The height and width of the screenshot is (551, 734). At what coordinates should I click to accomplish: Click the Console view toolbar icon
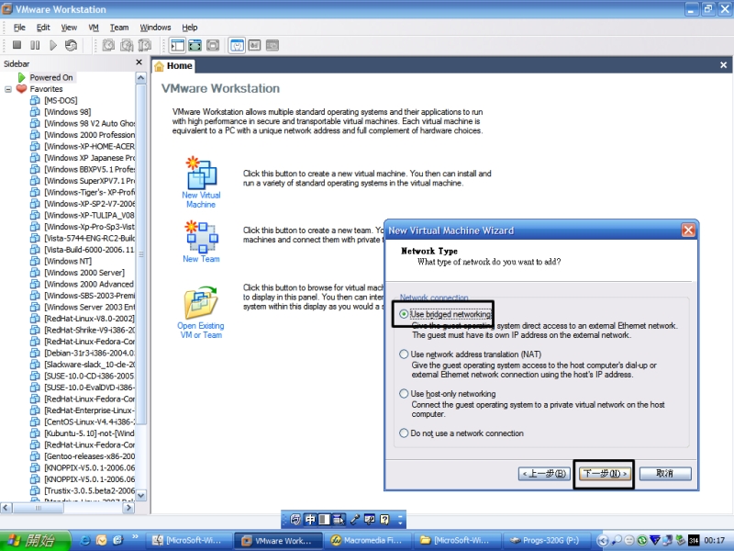tap(272, 45)
